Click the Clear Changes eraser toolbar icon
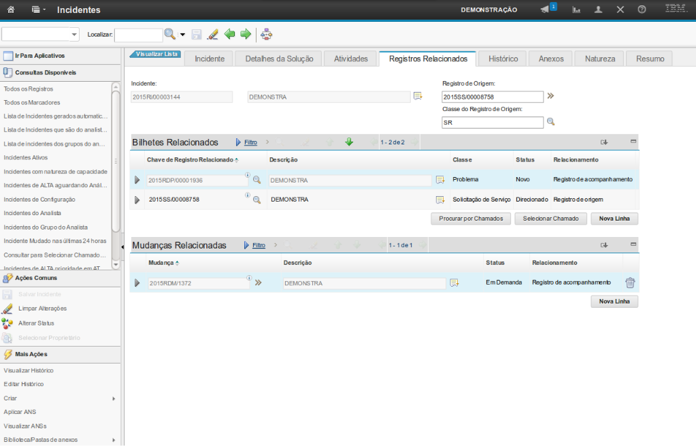Image resolution: width=696 pixels, height=446 pixels. pyautogui.click(x=212, y=34)
